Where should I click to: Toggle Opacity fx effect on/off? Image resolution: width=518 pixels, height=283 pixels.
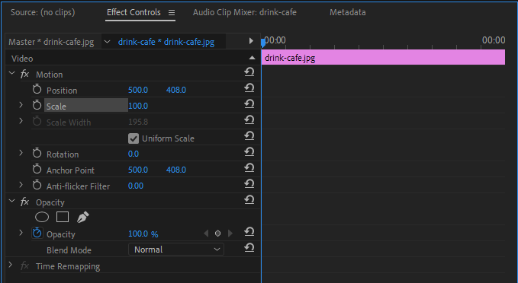click(x=24, y=202)
